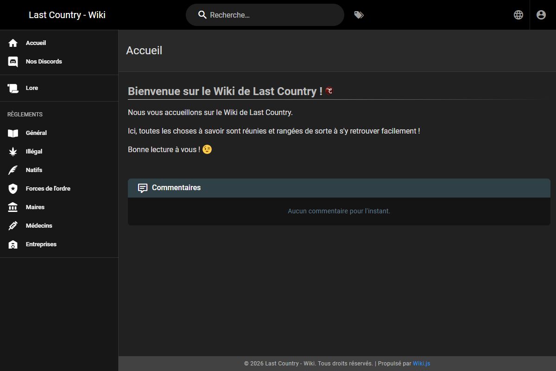
Task: Select the Accueil home icon in the sidebar
Action: tap(13, 43)
